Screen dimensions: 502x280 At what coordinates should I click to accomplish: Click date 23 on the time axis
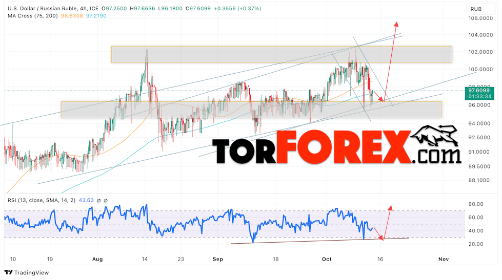pyautogui.click(x=181, y=259)
